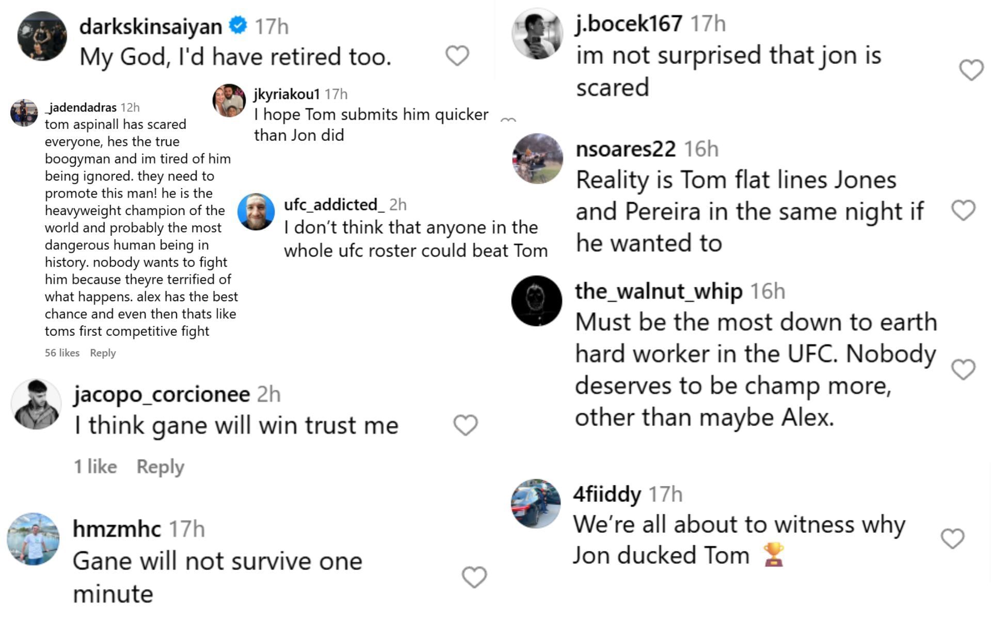Like nsoares22's comment about Tom
This screenshot has height=619, width=991.
pos(963,210)
